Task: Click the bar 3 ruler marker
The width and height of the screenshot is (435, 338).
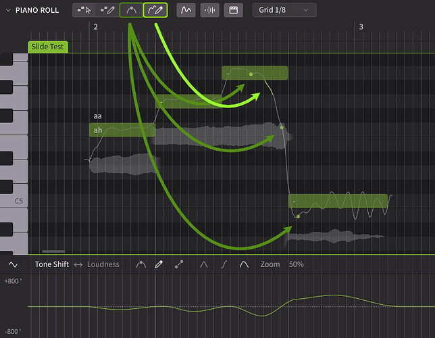Action: 361,27
